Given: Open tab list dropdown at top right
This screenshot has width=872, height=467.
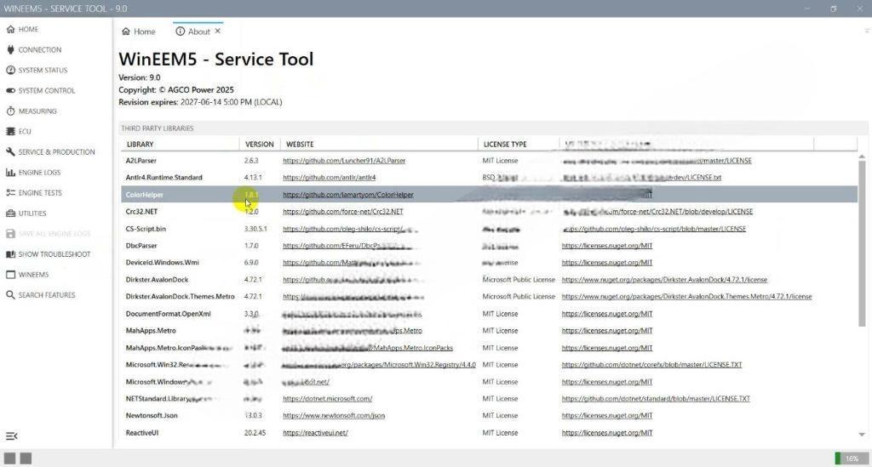Looking at the screenshot, I should tap(866, 31).
